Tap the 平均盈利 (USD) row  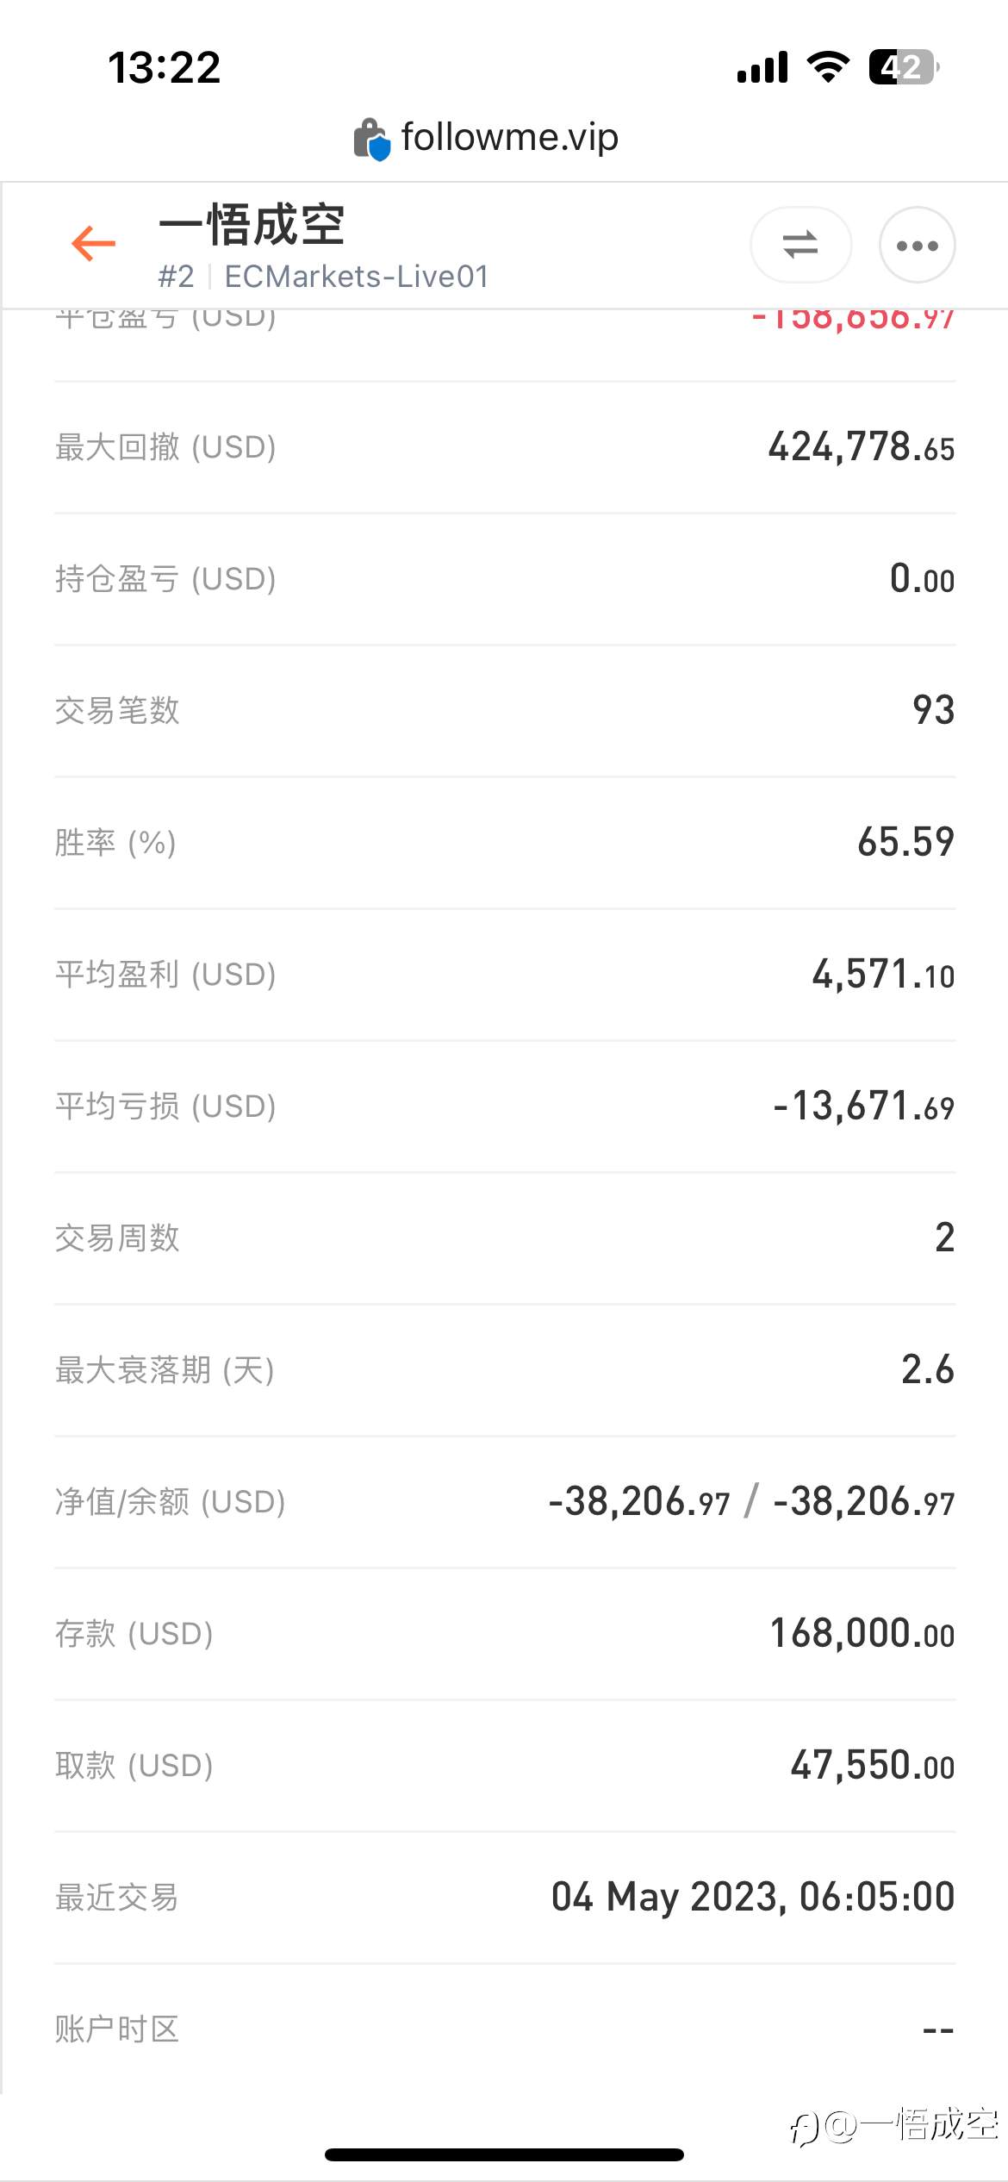click(x=505, y=975)
